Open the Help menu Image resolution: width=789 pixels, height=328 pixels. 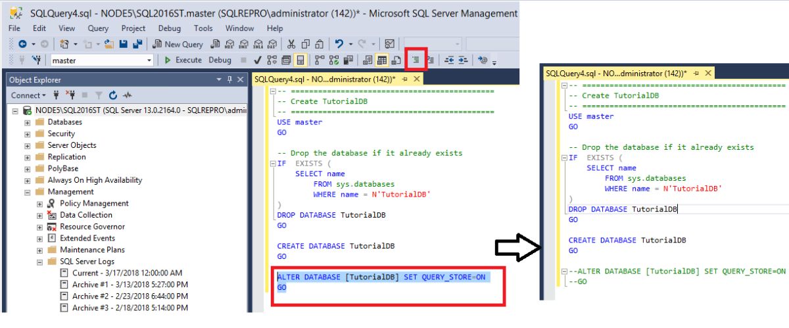point(275,28)
